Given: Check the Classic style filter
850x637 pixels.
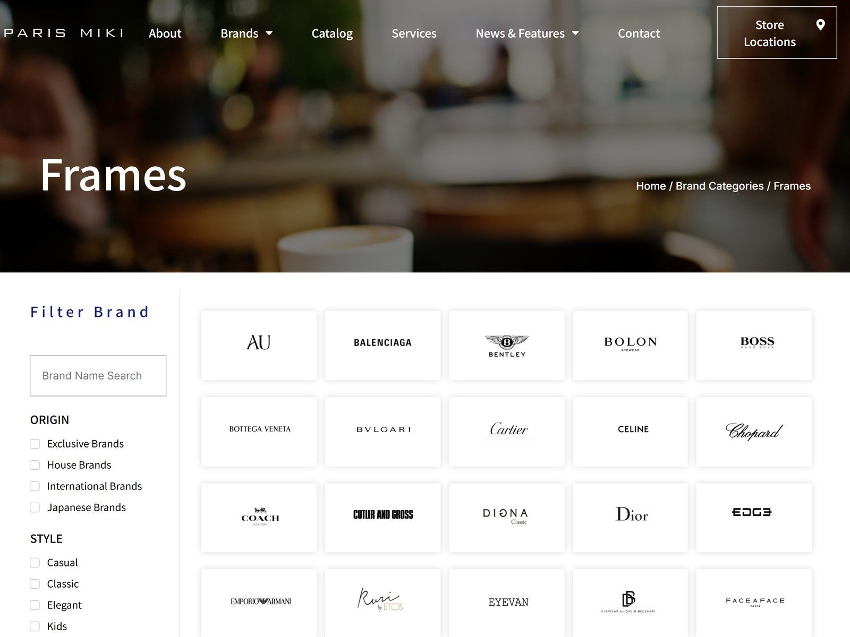Looking at the screenshot, I should (35, 584).
